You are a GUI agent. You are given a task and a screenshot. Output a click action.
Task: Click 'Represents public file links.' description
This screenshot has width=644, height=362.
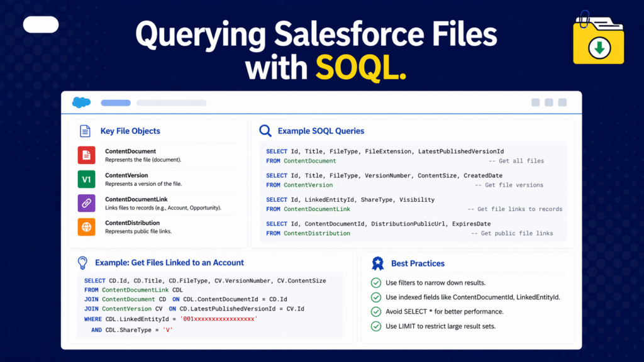click(x=138, y=231)
